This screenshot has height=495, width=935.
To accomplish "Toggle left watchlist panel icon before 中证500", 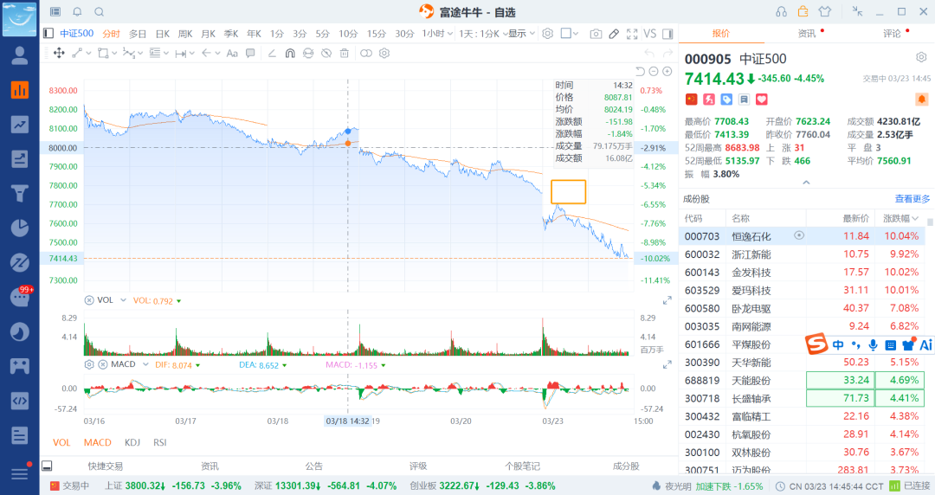I will pos(48,34).
